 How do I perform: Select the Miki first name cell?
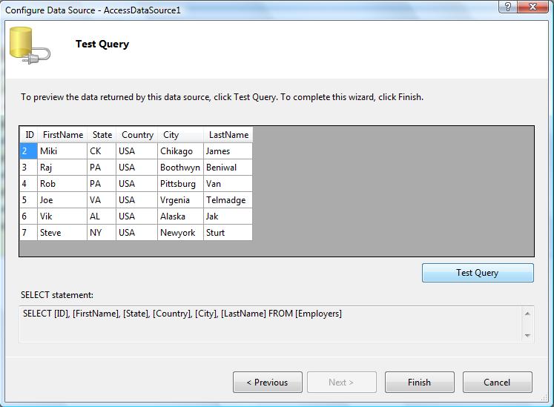[x=62, y=150]
